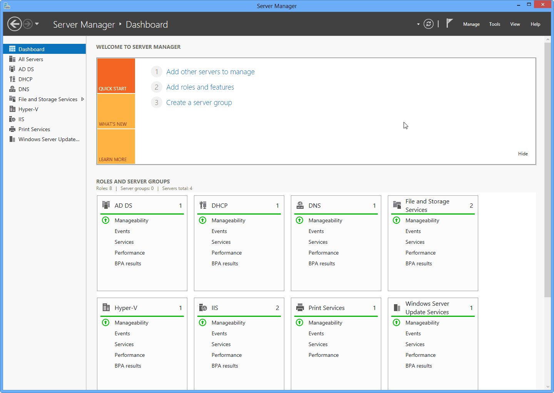Hide the welcome quick start panel
The image size is (554, 393).
[x=522, y=154]
